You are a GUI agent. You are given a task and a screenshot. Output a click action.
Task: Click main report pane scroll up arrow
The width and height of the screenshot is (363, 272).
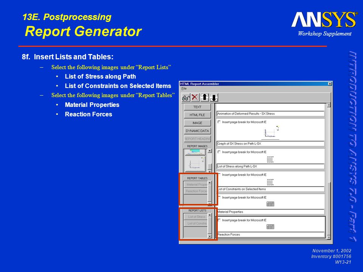329,105
